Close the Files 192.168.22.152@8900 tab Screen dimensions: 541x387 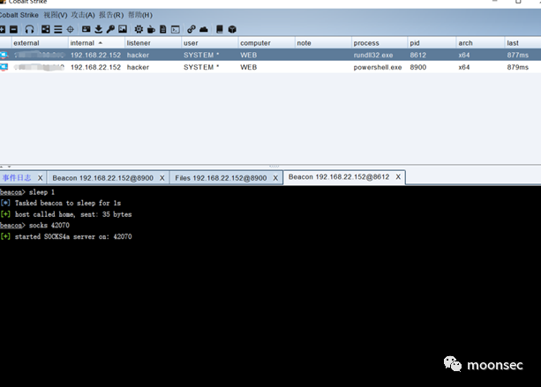coord(275,178)
